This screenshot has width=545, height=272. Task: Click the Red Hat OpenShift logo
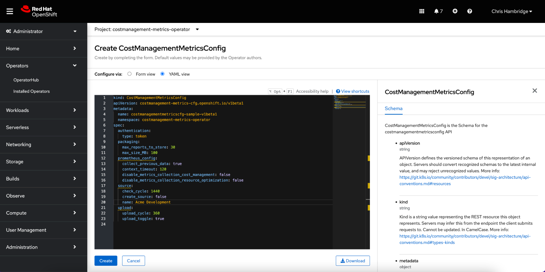[x=39, y=11]
